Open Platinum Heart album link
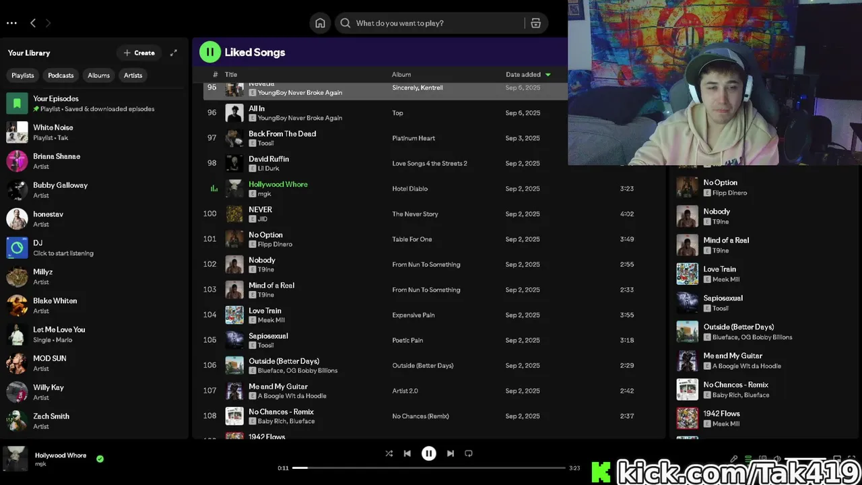Image resolution: width=862 pixels, height=485 pixels. click(x=413, y=138)
